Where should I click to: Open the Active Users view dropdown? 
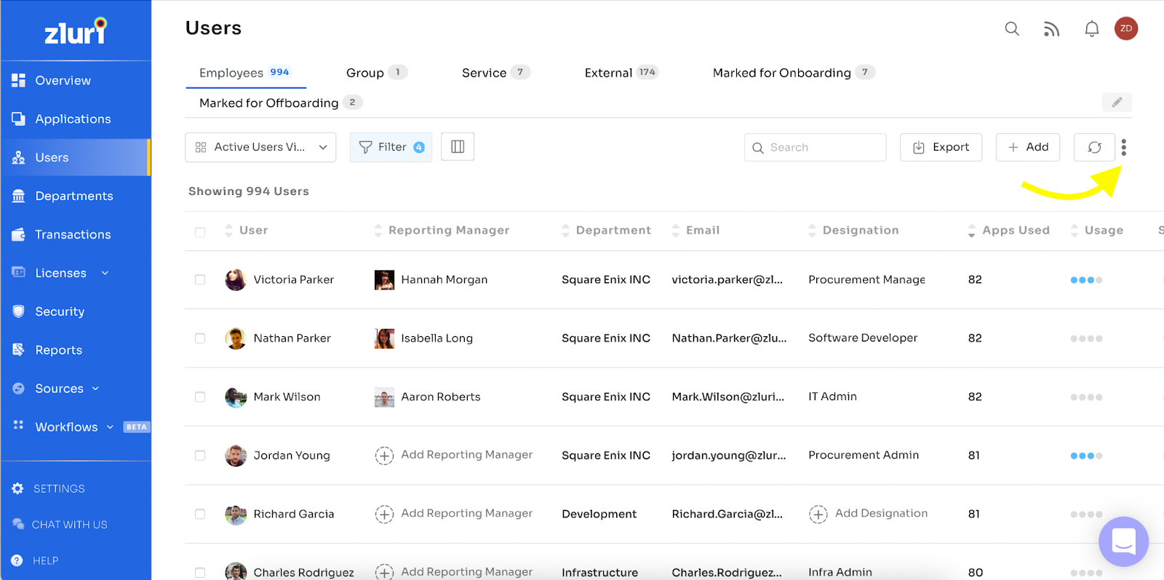(260, 147)
